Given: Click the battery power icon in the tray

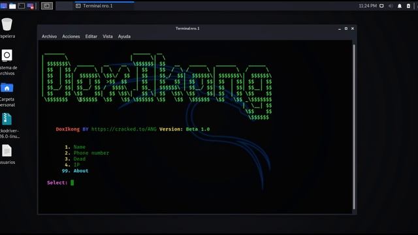Looking at the screenshot, I should tap(408, 6).
